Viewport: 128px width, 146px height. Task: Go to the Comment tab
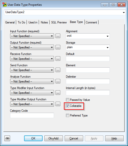click(91, 22)
